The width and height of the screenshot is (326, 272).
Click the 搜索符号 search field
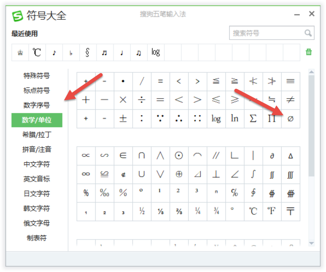[x=272, y=33]
